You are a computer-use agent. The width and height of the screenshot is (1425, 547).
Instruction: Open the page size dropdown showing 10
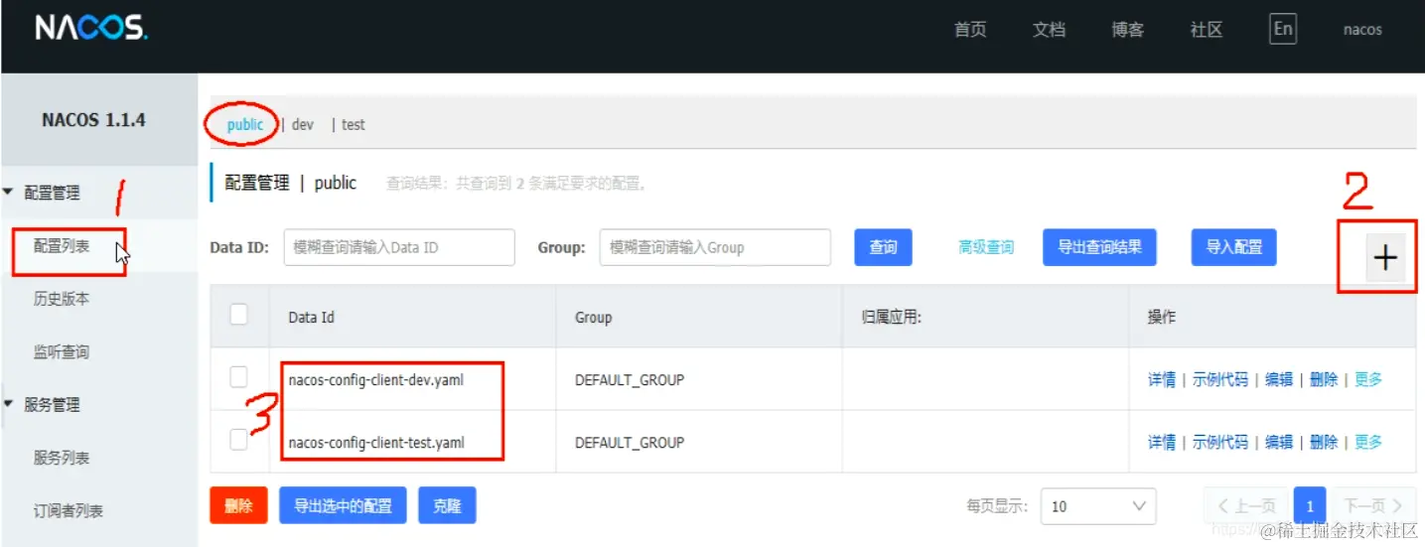[1098, 506]
